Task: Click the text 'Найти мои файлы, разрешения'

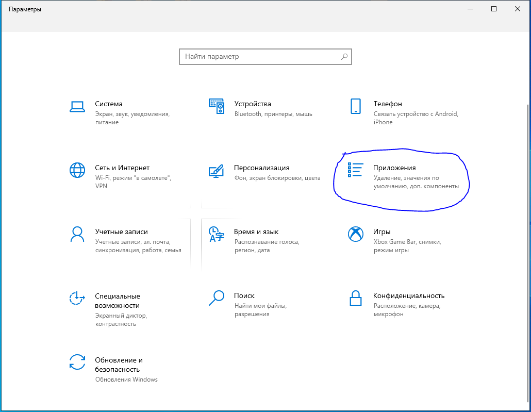Action: [x=260, y=310]
